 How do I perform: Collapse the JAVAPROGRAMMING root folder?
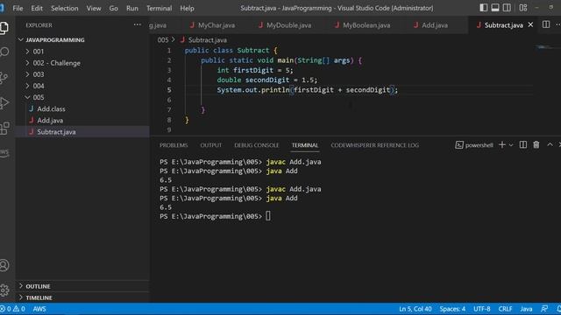[82, 39]
